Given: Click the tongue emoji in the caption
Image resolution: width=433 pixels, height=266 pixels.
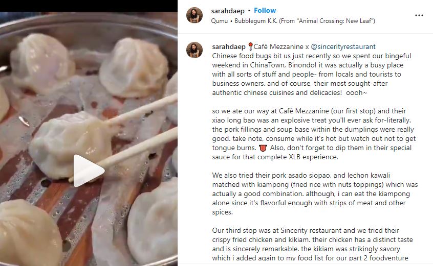Looking at the screenshot, I should coord(263,148).
